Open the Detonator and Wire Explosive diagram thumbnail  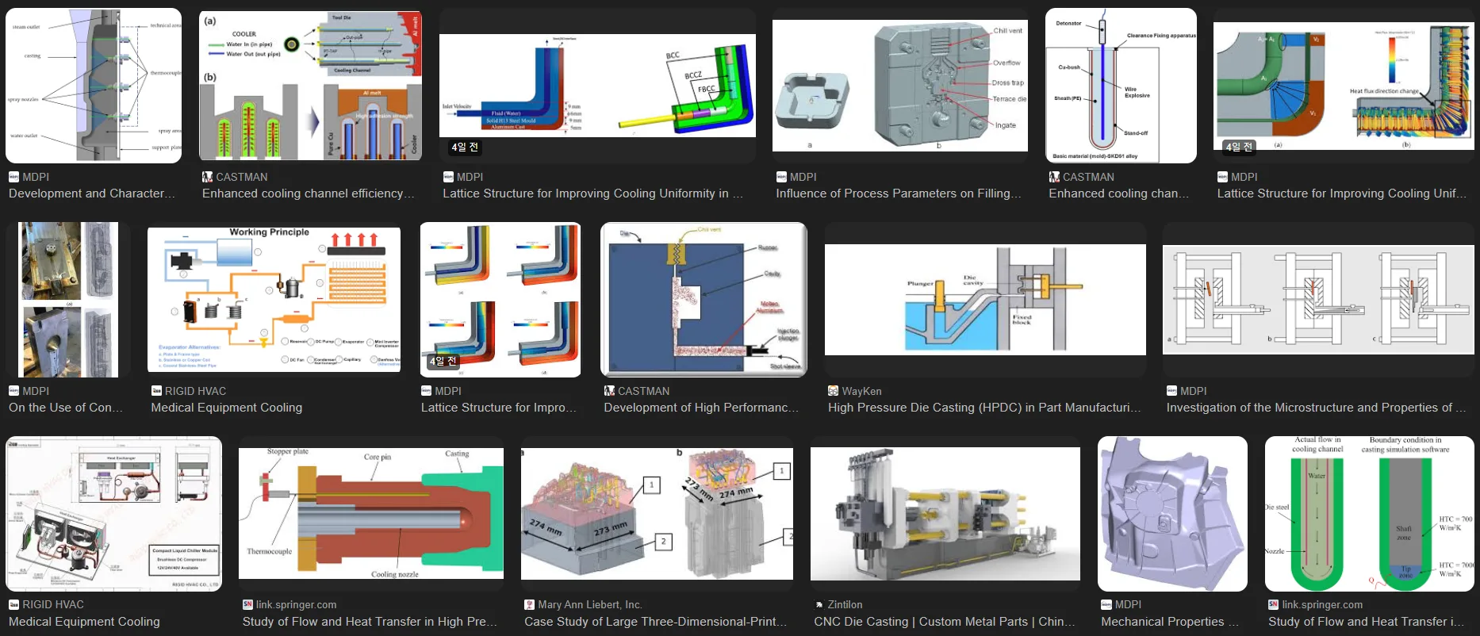[x=1121, y=86]
